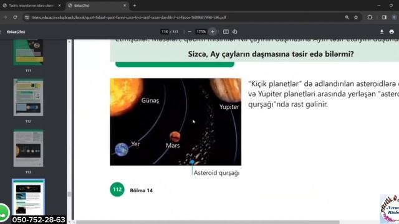Zoom out the PDF with the minus button
Screen dimensions: 399x224
click(x=190, y=32)
